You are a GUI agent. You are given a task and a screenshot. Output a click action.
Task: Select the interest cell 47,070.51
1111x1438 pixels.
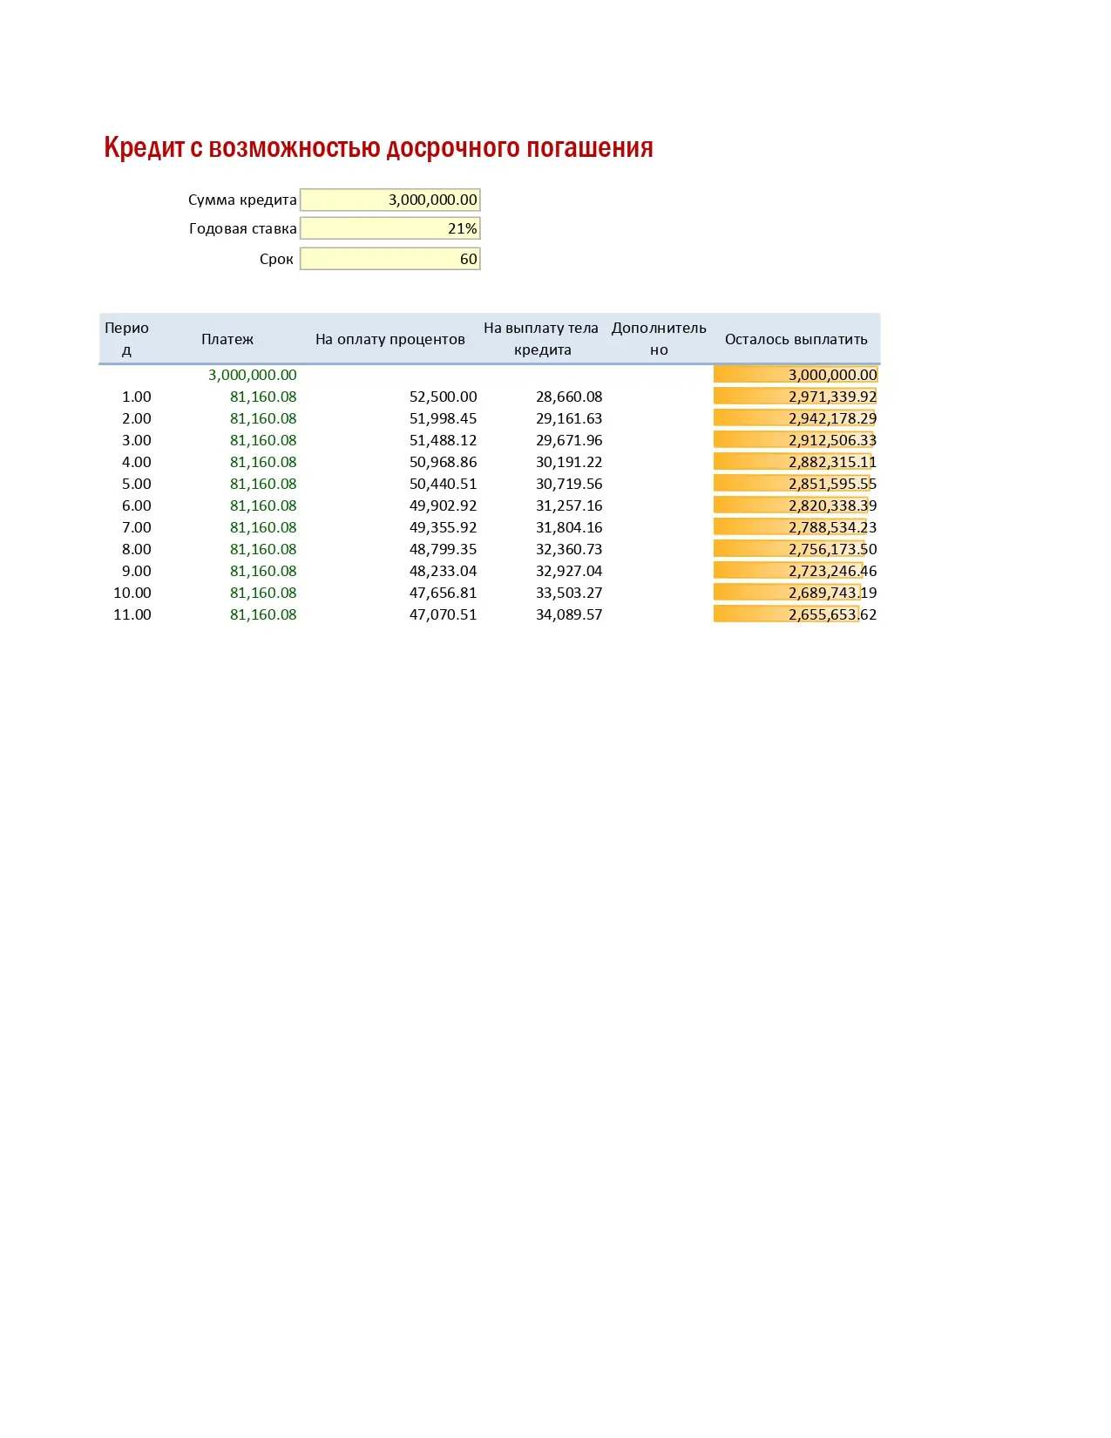(x=444, y=614)
